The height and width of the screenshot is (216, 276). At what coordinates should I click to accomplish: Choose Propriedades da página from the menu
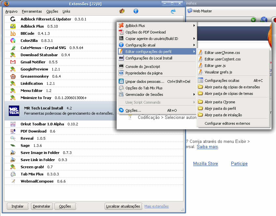(x=157, y=73)
